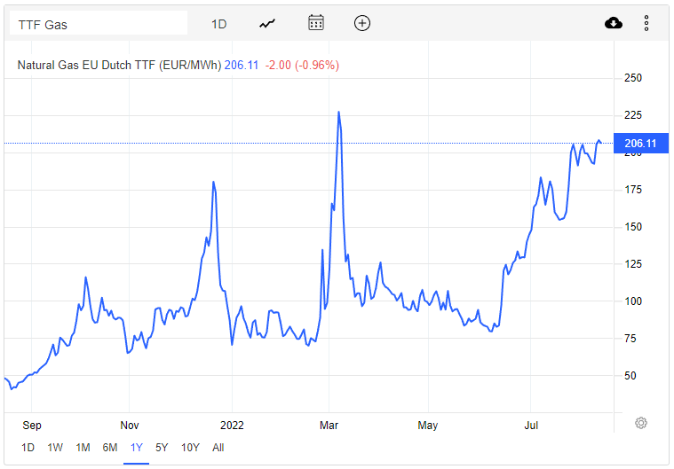Viewport: 674px width, 469px height.
Task: Open the three-dot more options menu
Action: pos(646,23)
